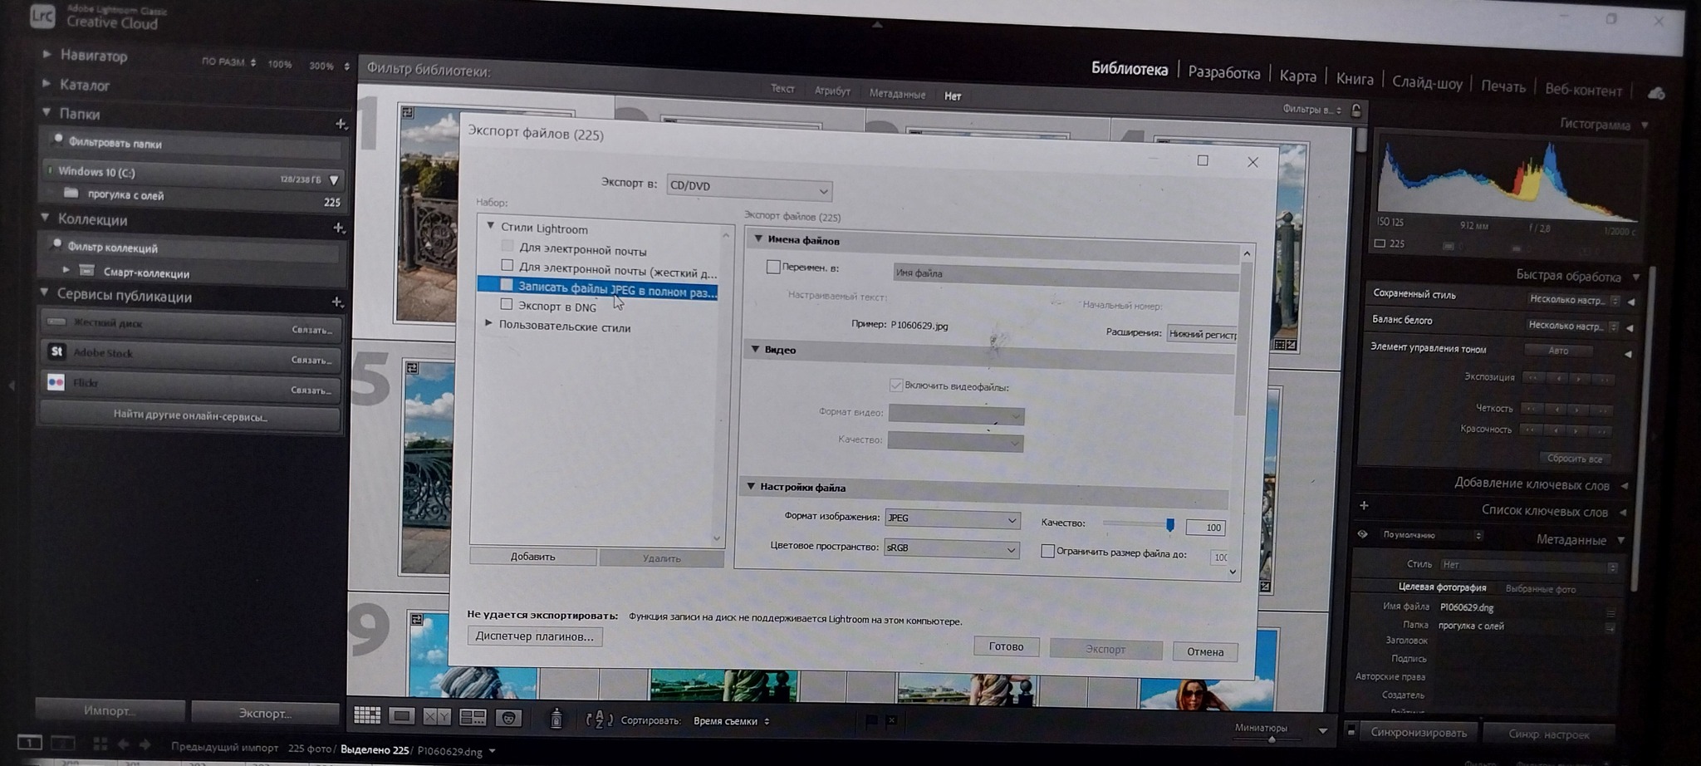The image size is (1701, 766).
Task: Collapse the Настройки файла section
Action: coord(751,486)
